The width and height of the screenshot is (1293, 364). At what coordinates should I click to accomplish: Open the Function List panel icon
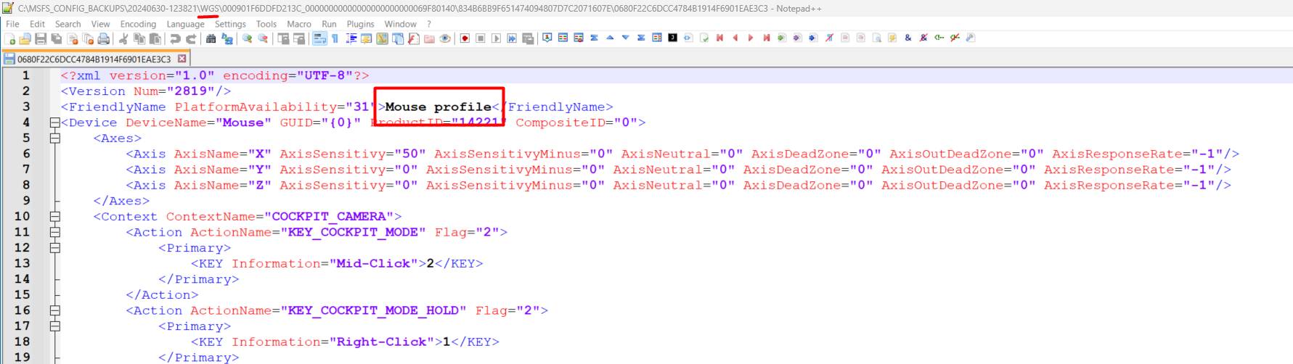coord(413,38)
